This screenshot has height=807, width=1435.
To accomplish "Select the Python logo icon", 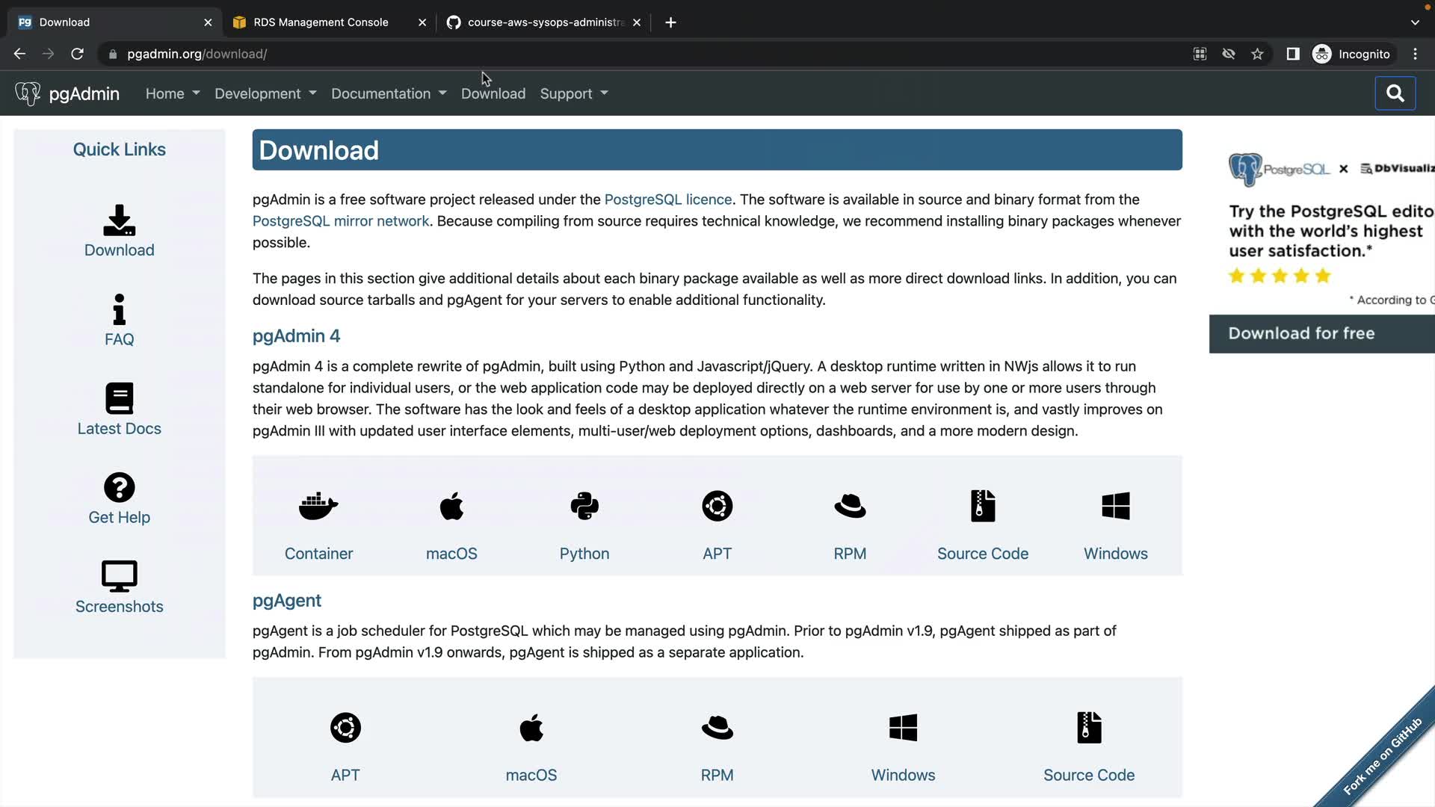I will click(584, 506).
